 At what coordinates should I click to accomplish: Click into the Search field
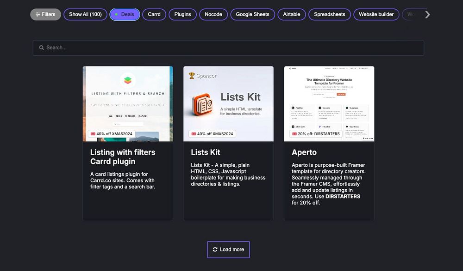[228, 48]
